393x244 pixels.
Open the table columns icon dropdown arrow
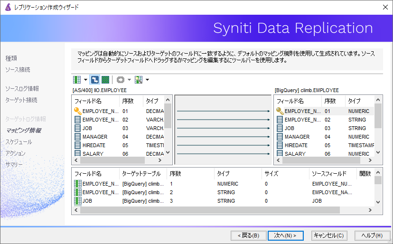coord(85,80)
